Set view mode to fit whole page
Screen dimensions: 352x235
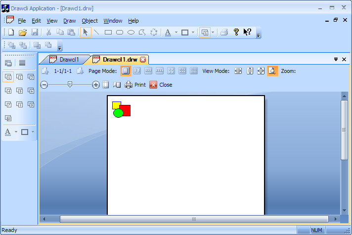click(x=261, y=71)
